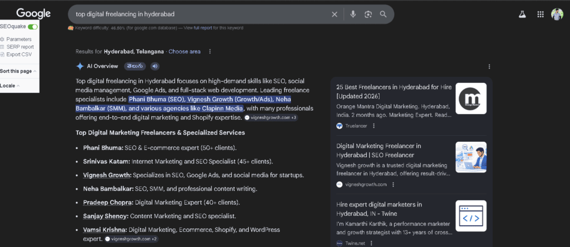570x247 pixels.
Task: Open the options menu beside Choose area
Action: [210, 52]
